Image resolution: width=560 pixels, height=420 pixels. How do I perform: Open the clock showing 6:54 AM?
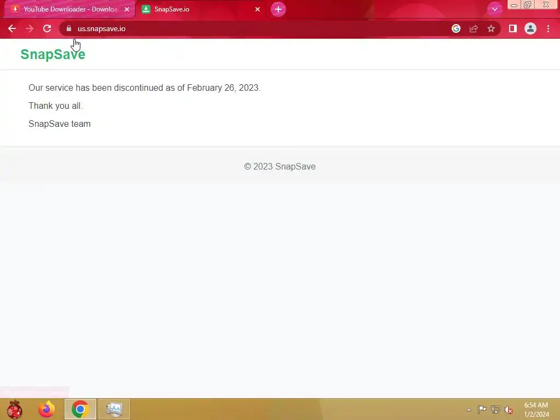(x=536, y=410)
